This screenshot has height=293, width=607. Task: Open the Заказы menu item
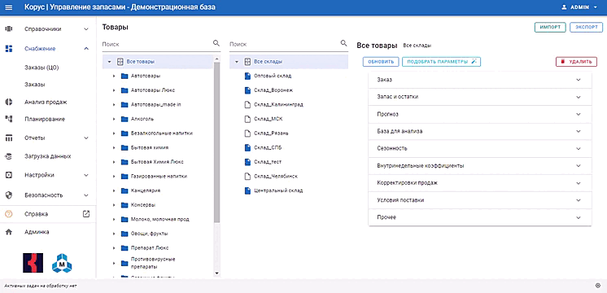(34, 85)
